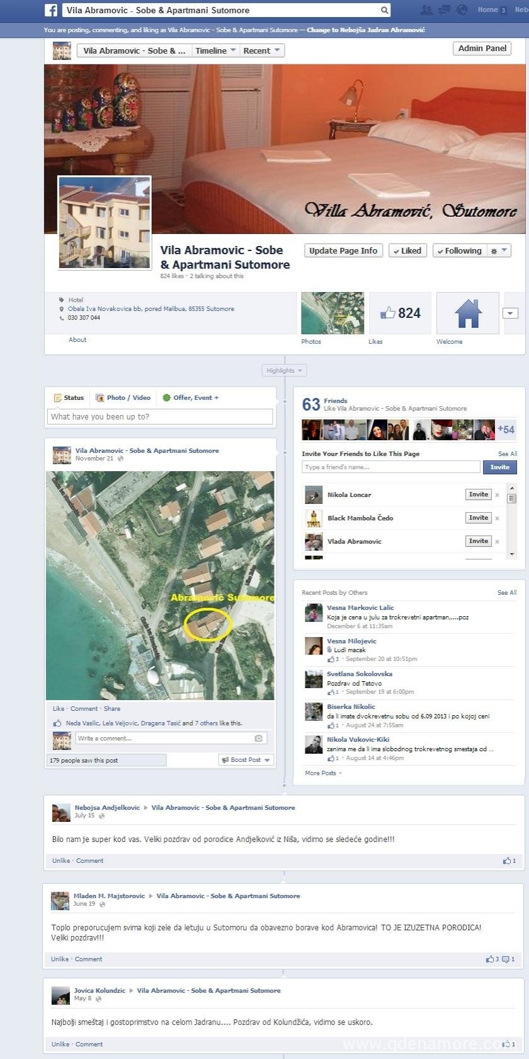The height and width of the screenshot is (1059, 529).
Task: Click '7 others' who like the post
Action: (206, 723)
